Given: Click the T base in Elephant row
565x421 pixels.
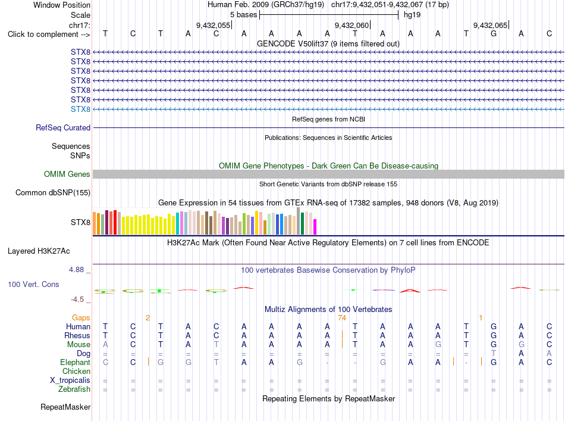Looking at the screenshot, I should (216, 362).
